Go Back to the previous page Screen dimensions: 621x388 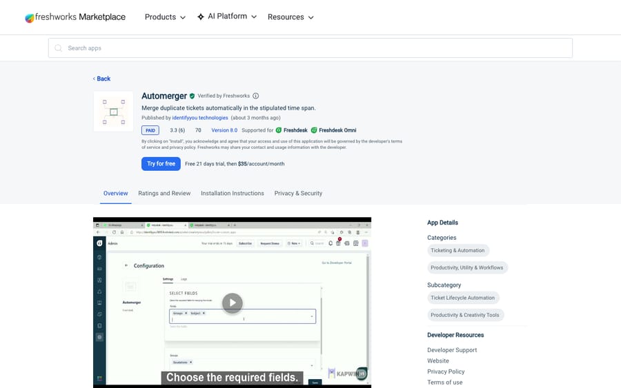click(x=102, y=79)
